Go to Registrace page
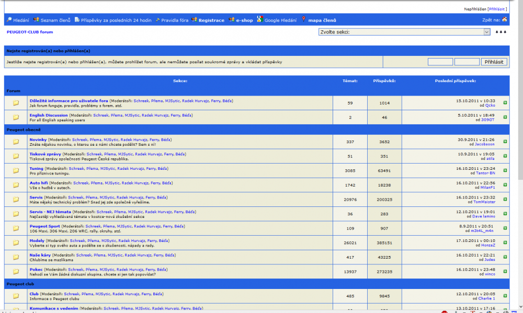The image size is (523, 313). [x=211, y=20]
